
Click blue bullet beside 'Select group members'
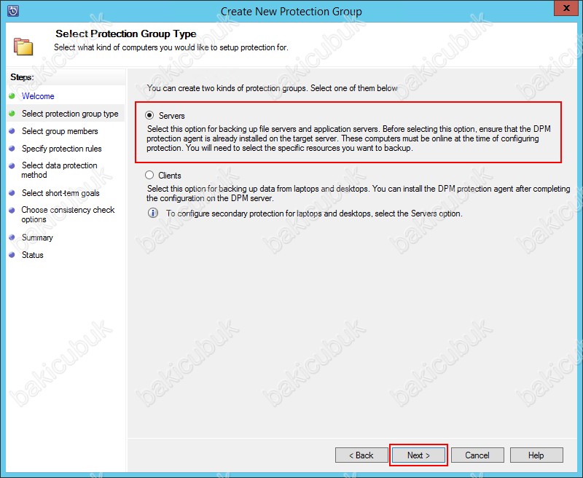[12, 131]
